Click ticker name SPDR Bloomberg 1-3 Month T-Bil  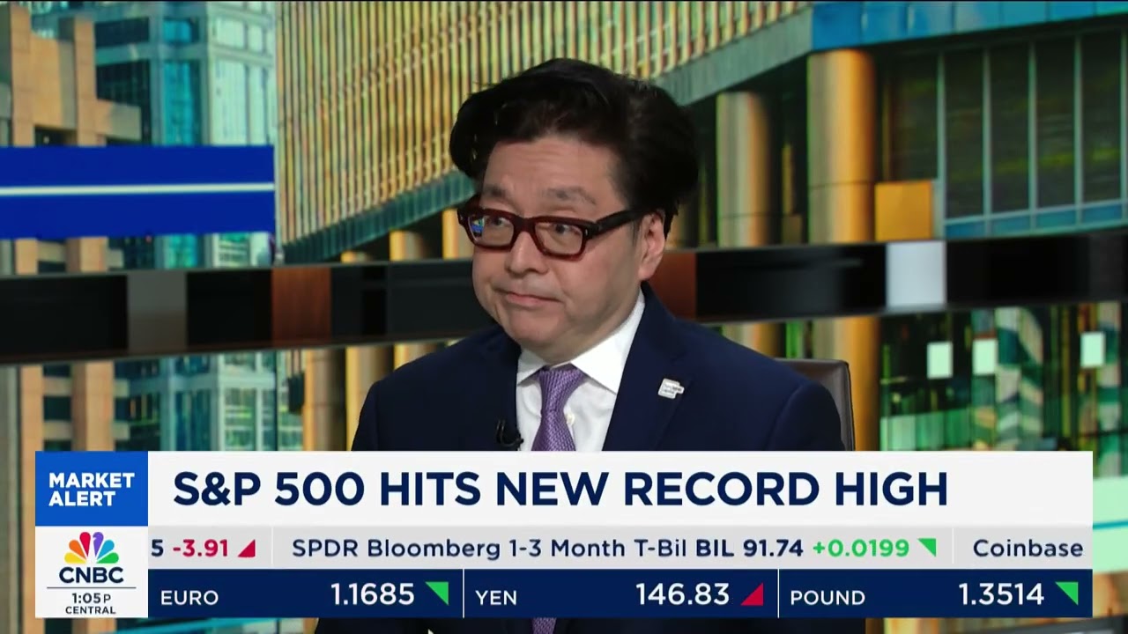pos(491,549)
